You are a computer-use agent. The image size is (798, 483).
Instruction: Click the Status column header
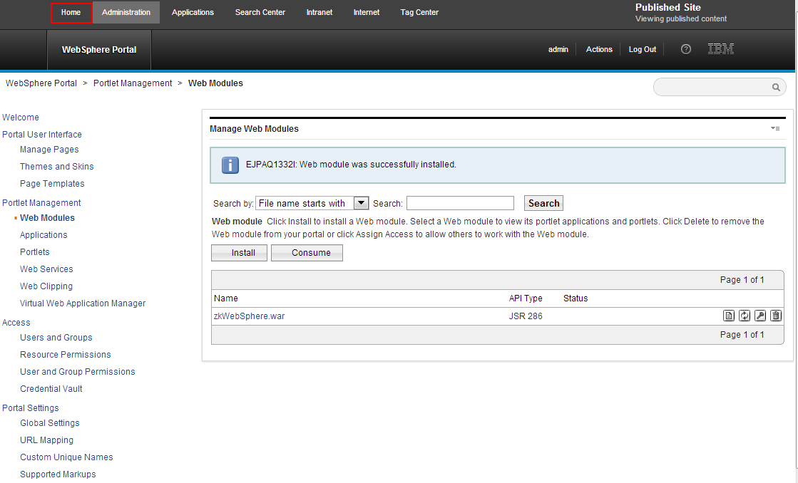click(x=576, y=298)
